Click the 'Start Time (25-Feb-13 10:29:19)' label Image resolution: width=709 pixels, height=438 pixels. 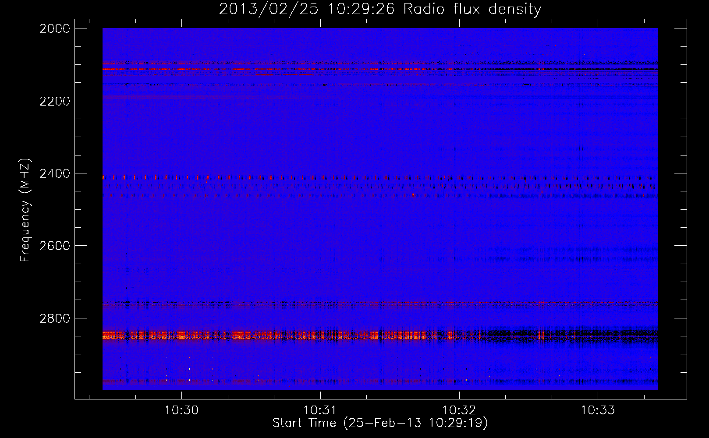pyautogui.click(x=380, y=423)
